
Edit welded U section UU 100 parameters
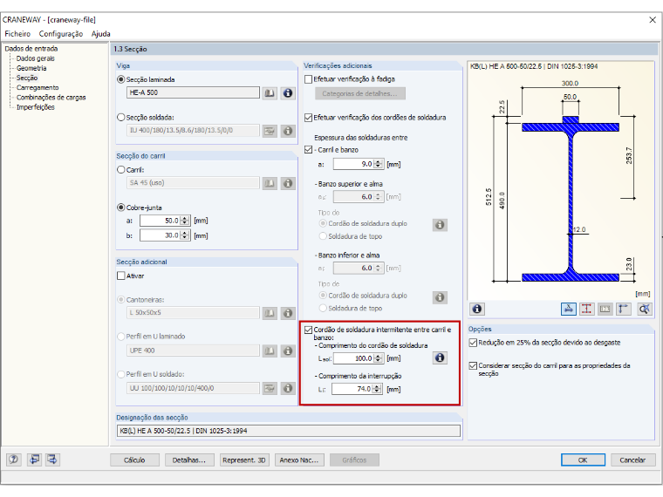270,388
